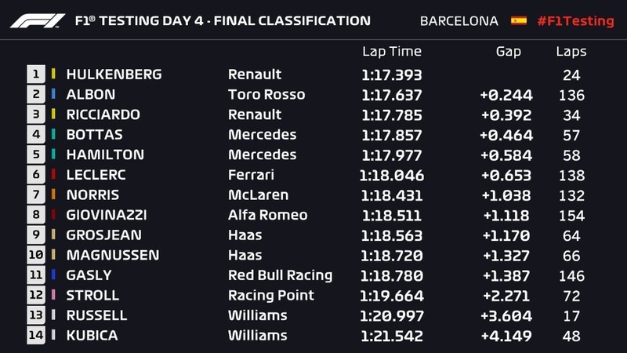Image resolution: width=627 pixels, height=353 pixels.
Task: Click the Spanish flag icon
Action: tap(519, 21)
